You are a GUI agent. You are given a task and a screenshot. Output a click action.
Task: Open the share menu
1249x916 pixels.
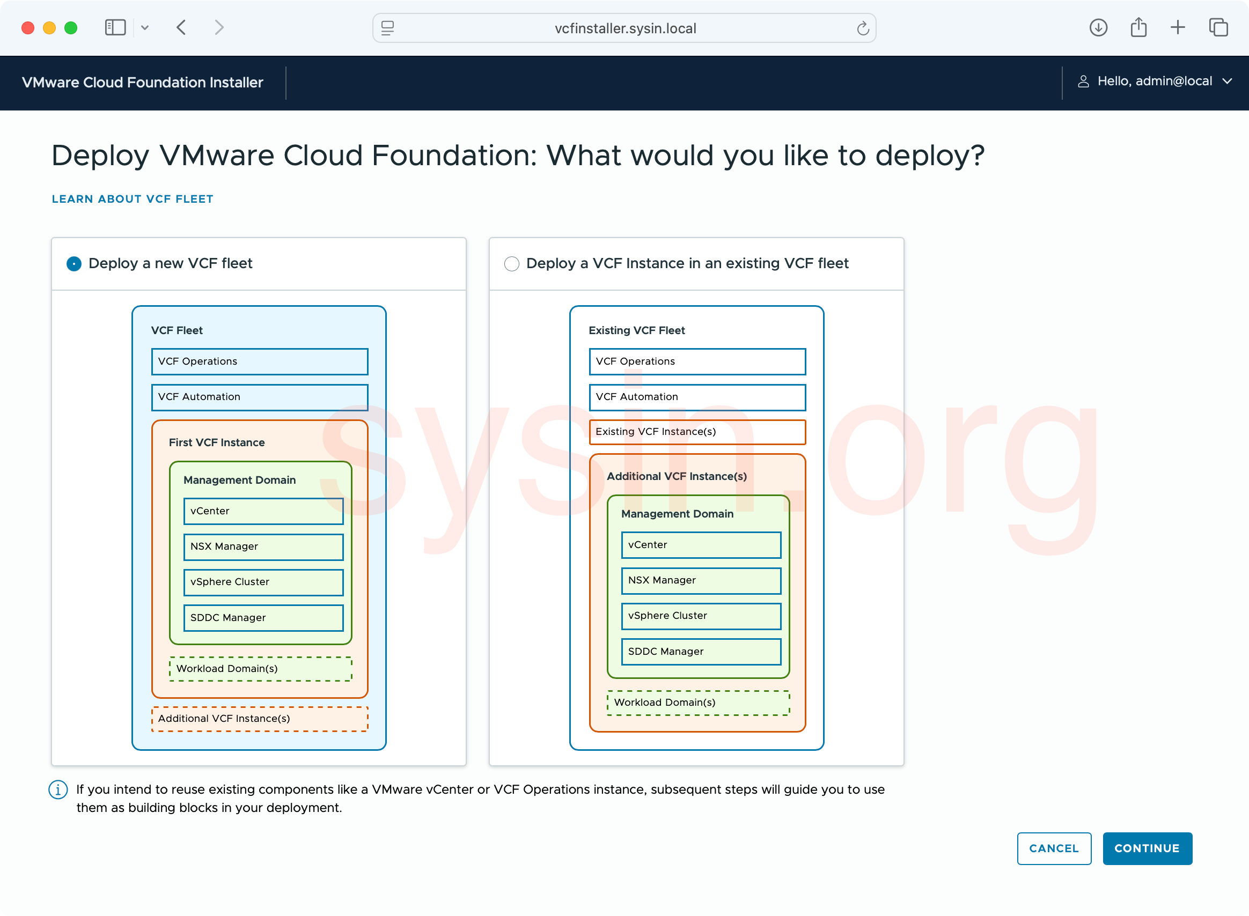click(1138, 27)
